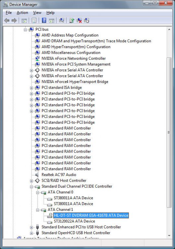Viewport: 175px width, 249px height.
Task: Toggle the Show/Hide Console Tree toolbar icon
Action: 24,21
